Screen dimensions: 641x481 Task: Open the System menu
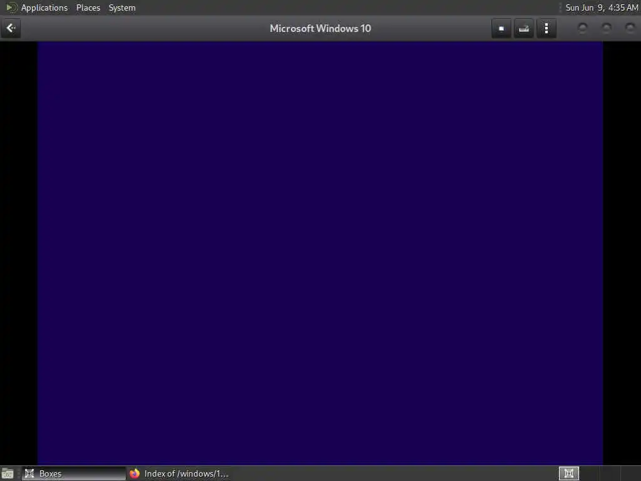coord(122,8)
